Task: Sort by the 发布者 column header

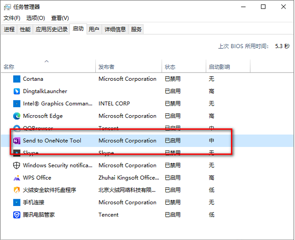Action: pos(129,66)
